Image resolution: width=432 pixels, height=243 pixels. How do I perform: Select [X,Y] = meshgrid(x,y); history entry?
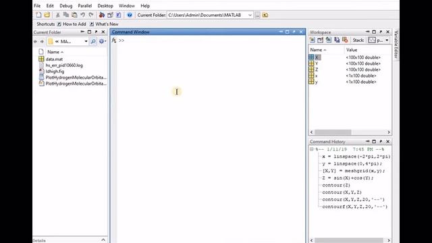pyautogui.click(x=354, y=171)
